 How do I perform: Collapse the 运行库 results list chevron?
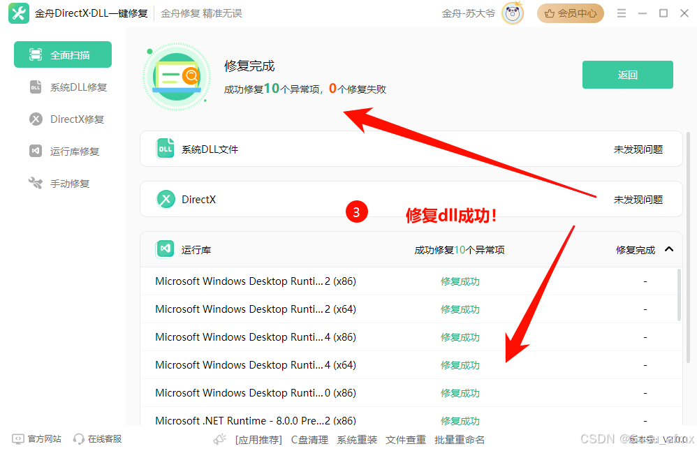pos(669,249)
